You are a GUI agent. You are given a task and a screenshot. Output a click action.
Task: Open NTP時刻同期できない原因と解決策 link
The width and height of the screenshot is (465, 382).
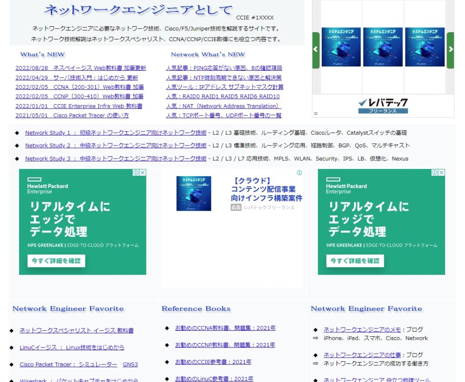[224, 78]
